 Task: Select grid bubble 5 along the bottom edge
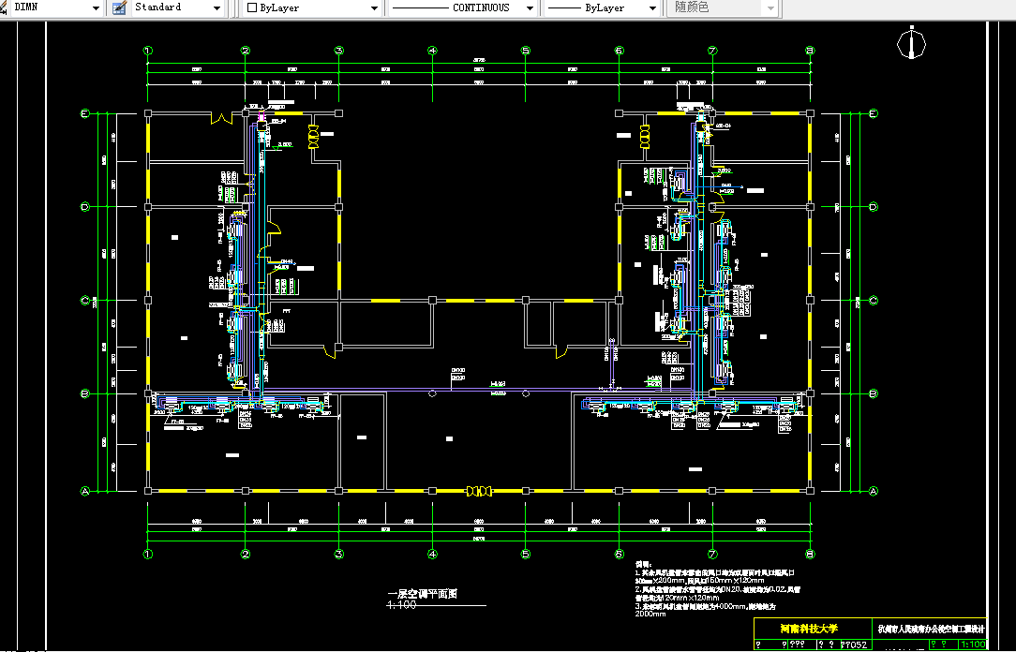[x=526, y=555]
